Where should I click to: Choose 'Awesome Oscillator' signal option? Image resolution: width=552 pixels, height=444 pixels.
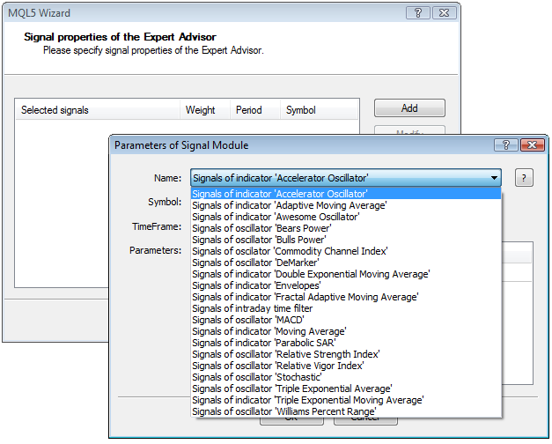pos(346,217)
